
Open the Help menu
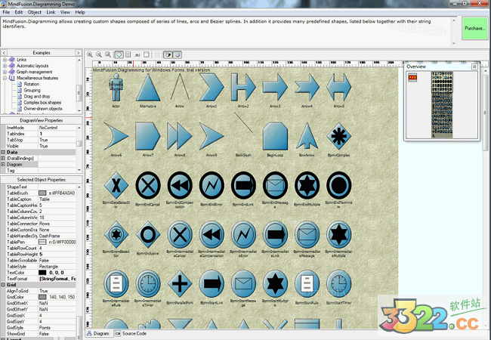(80, 12)
